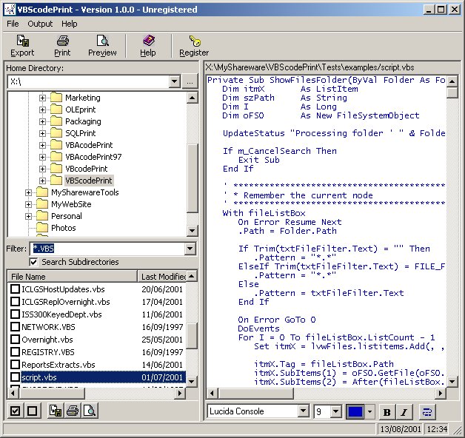Viewport: 465px width, 438px height.
Task: Click the 13/08/2001 date in status bar
Action: pyautogui.click(x=401, y=429)
